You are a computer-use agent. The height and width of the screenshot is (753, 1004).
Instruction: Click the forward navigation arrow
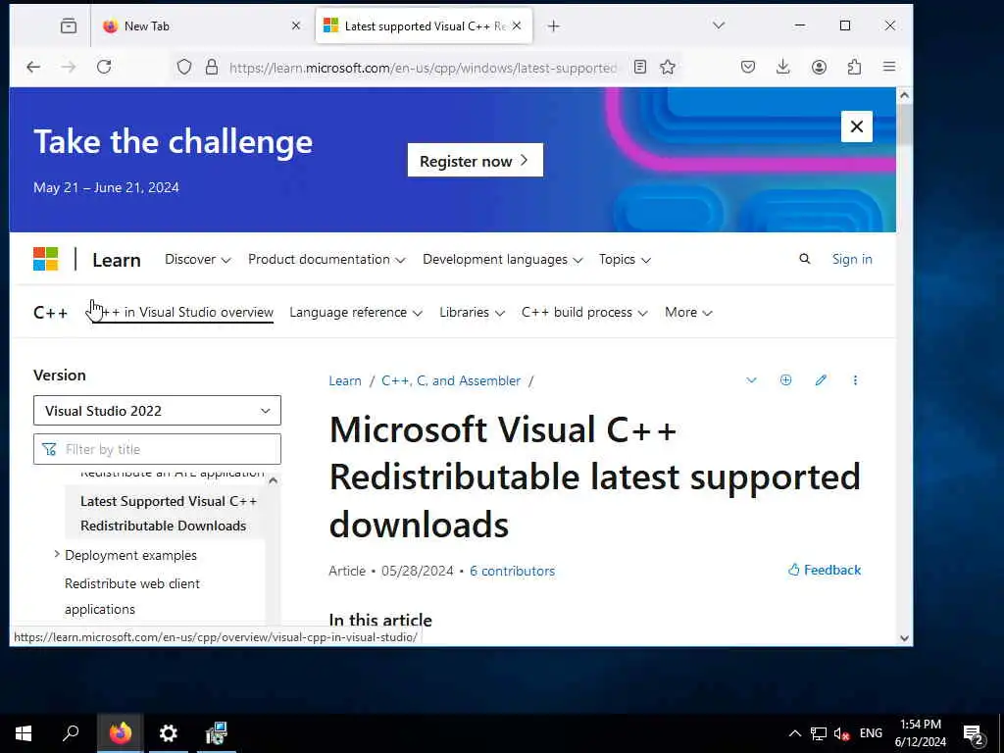tap(69, 67)
